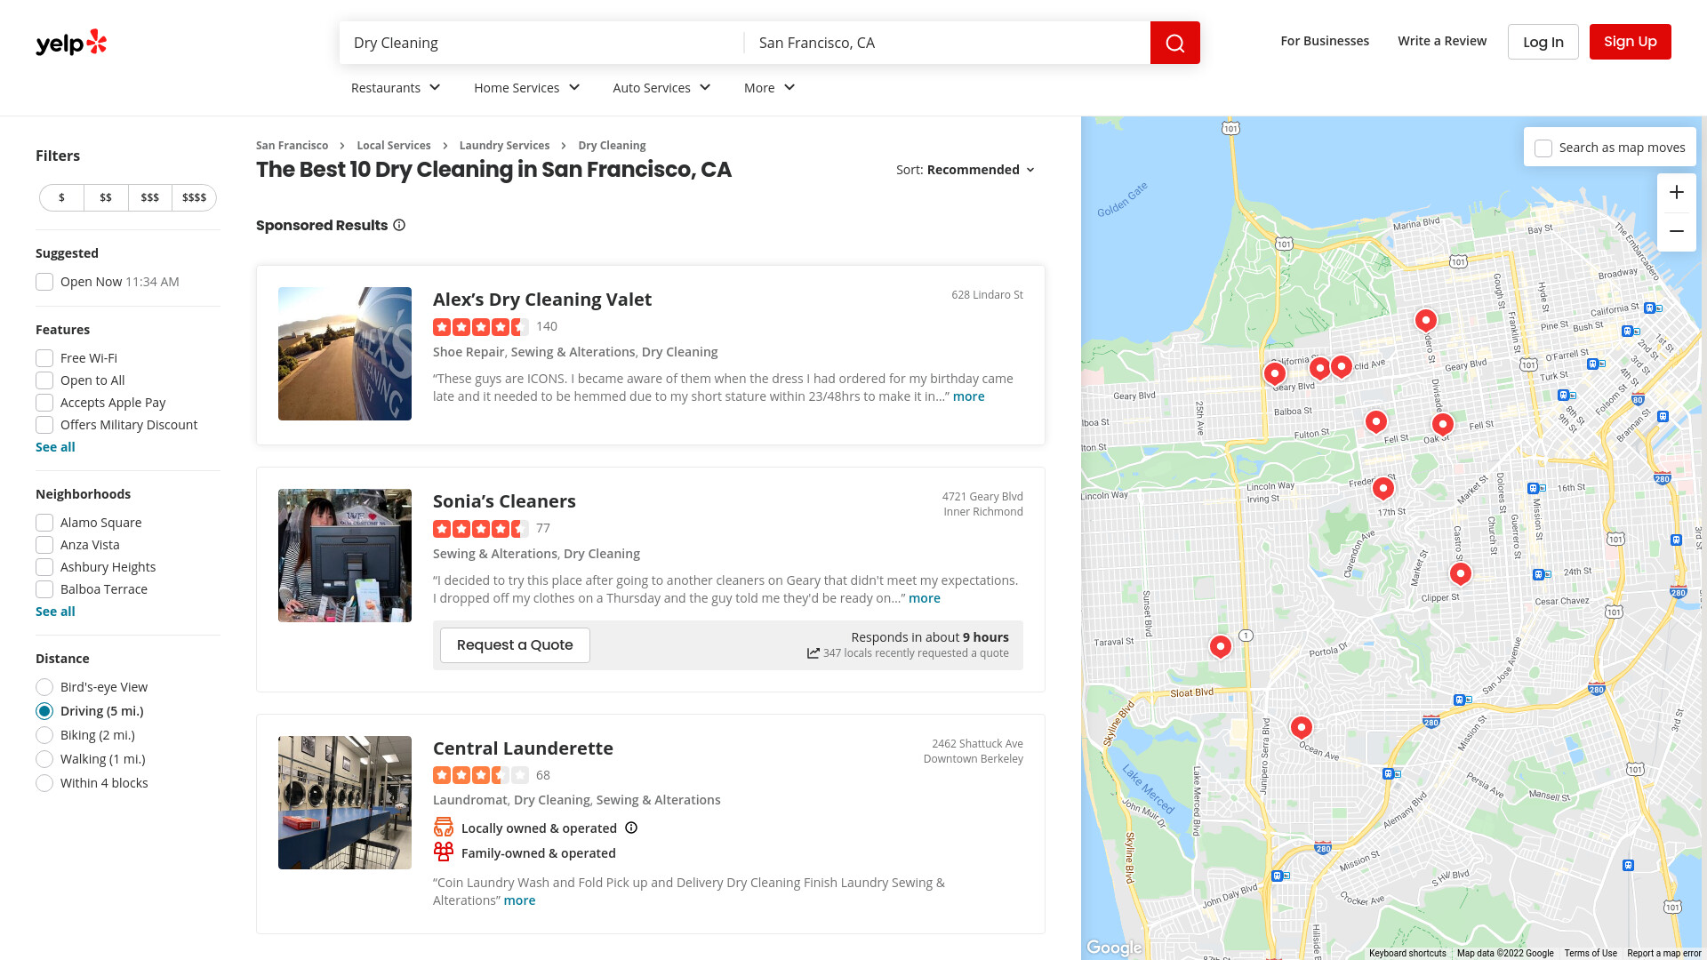Click the Locally owned storefront icon
Image resolution: width=1707 pixels, height=960 pixels.
(444, 828)
